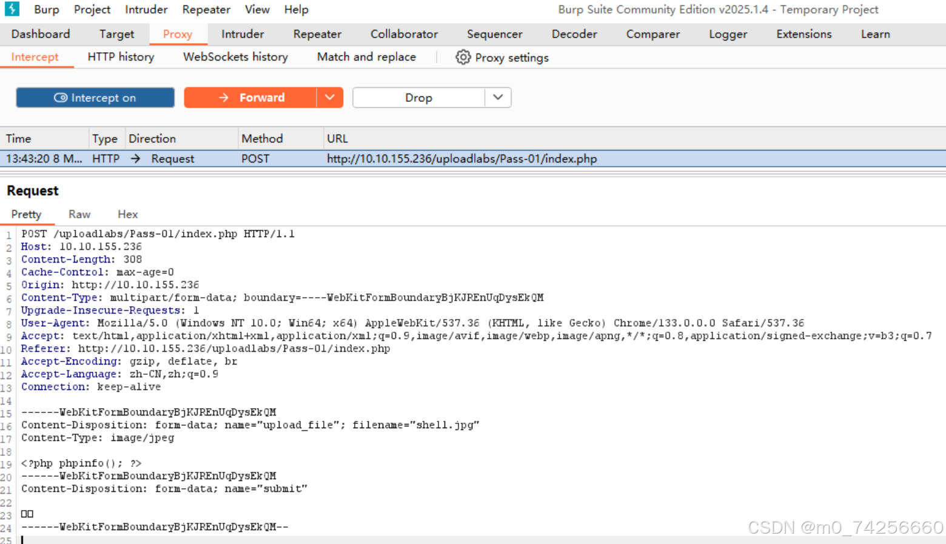Open the Comparer tab
946x544 pixels.
pos(653,34)
